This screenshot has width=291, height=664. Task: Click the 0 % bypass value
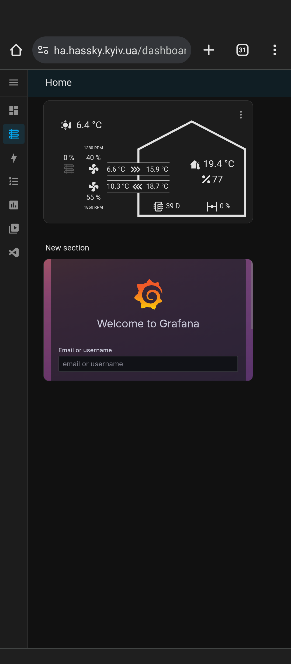click(x=225, y=206)
